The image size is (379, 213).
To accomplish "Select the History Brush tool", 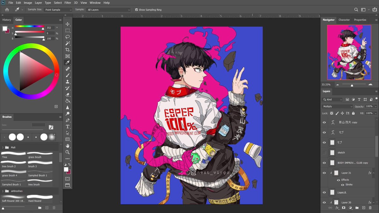I will [x=68, y=88].
